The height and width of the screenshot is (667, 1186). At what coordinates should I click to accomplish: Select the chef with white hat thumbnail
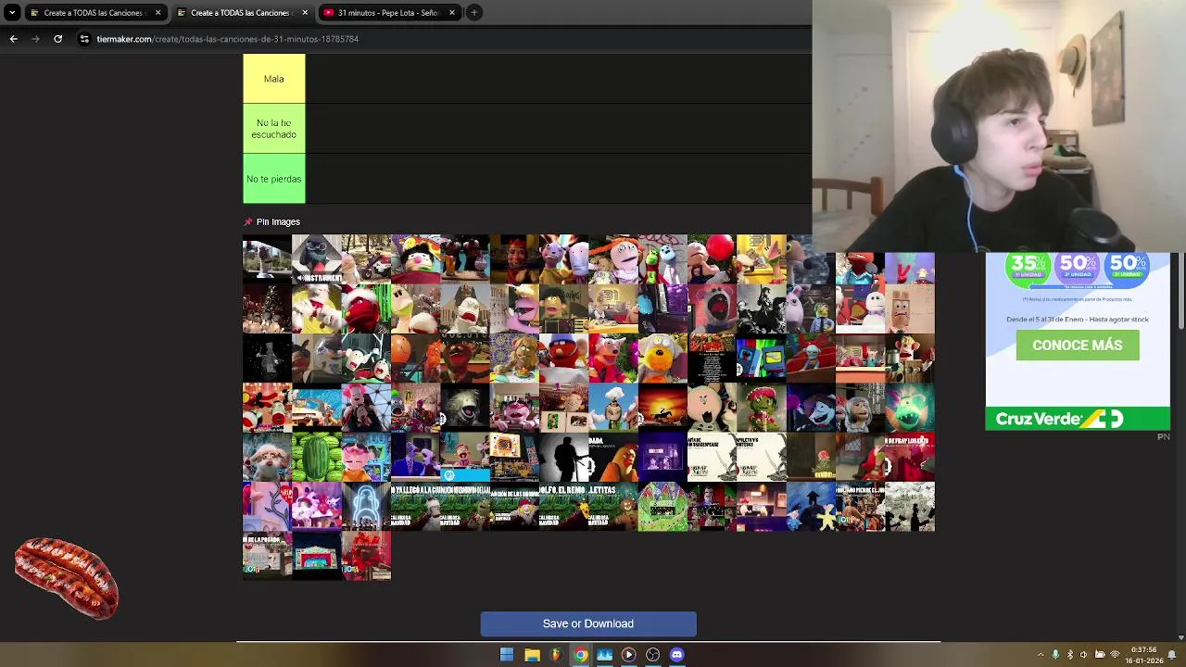[613, 408]
